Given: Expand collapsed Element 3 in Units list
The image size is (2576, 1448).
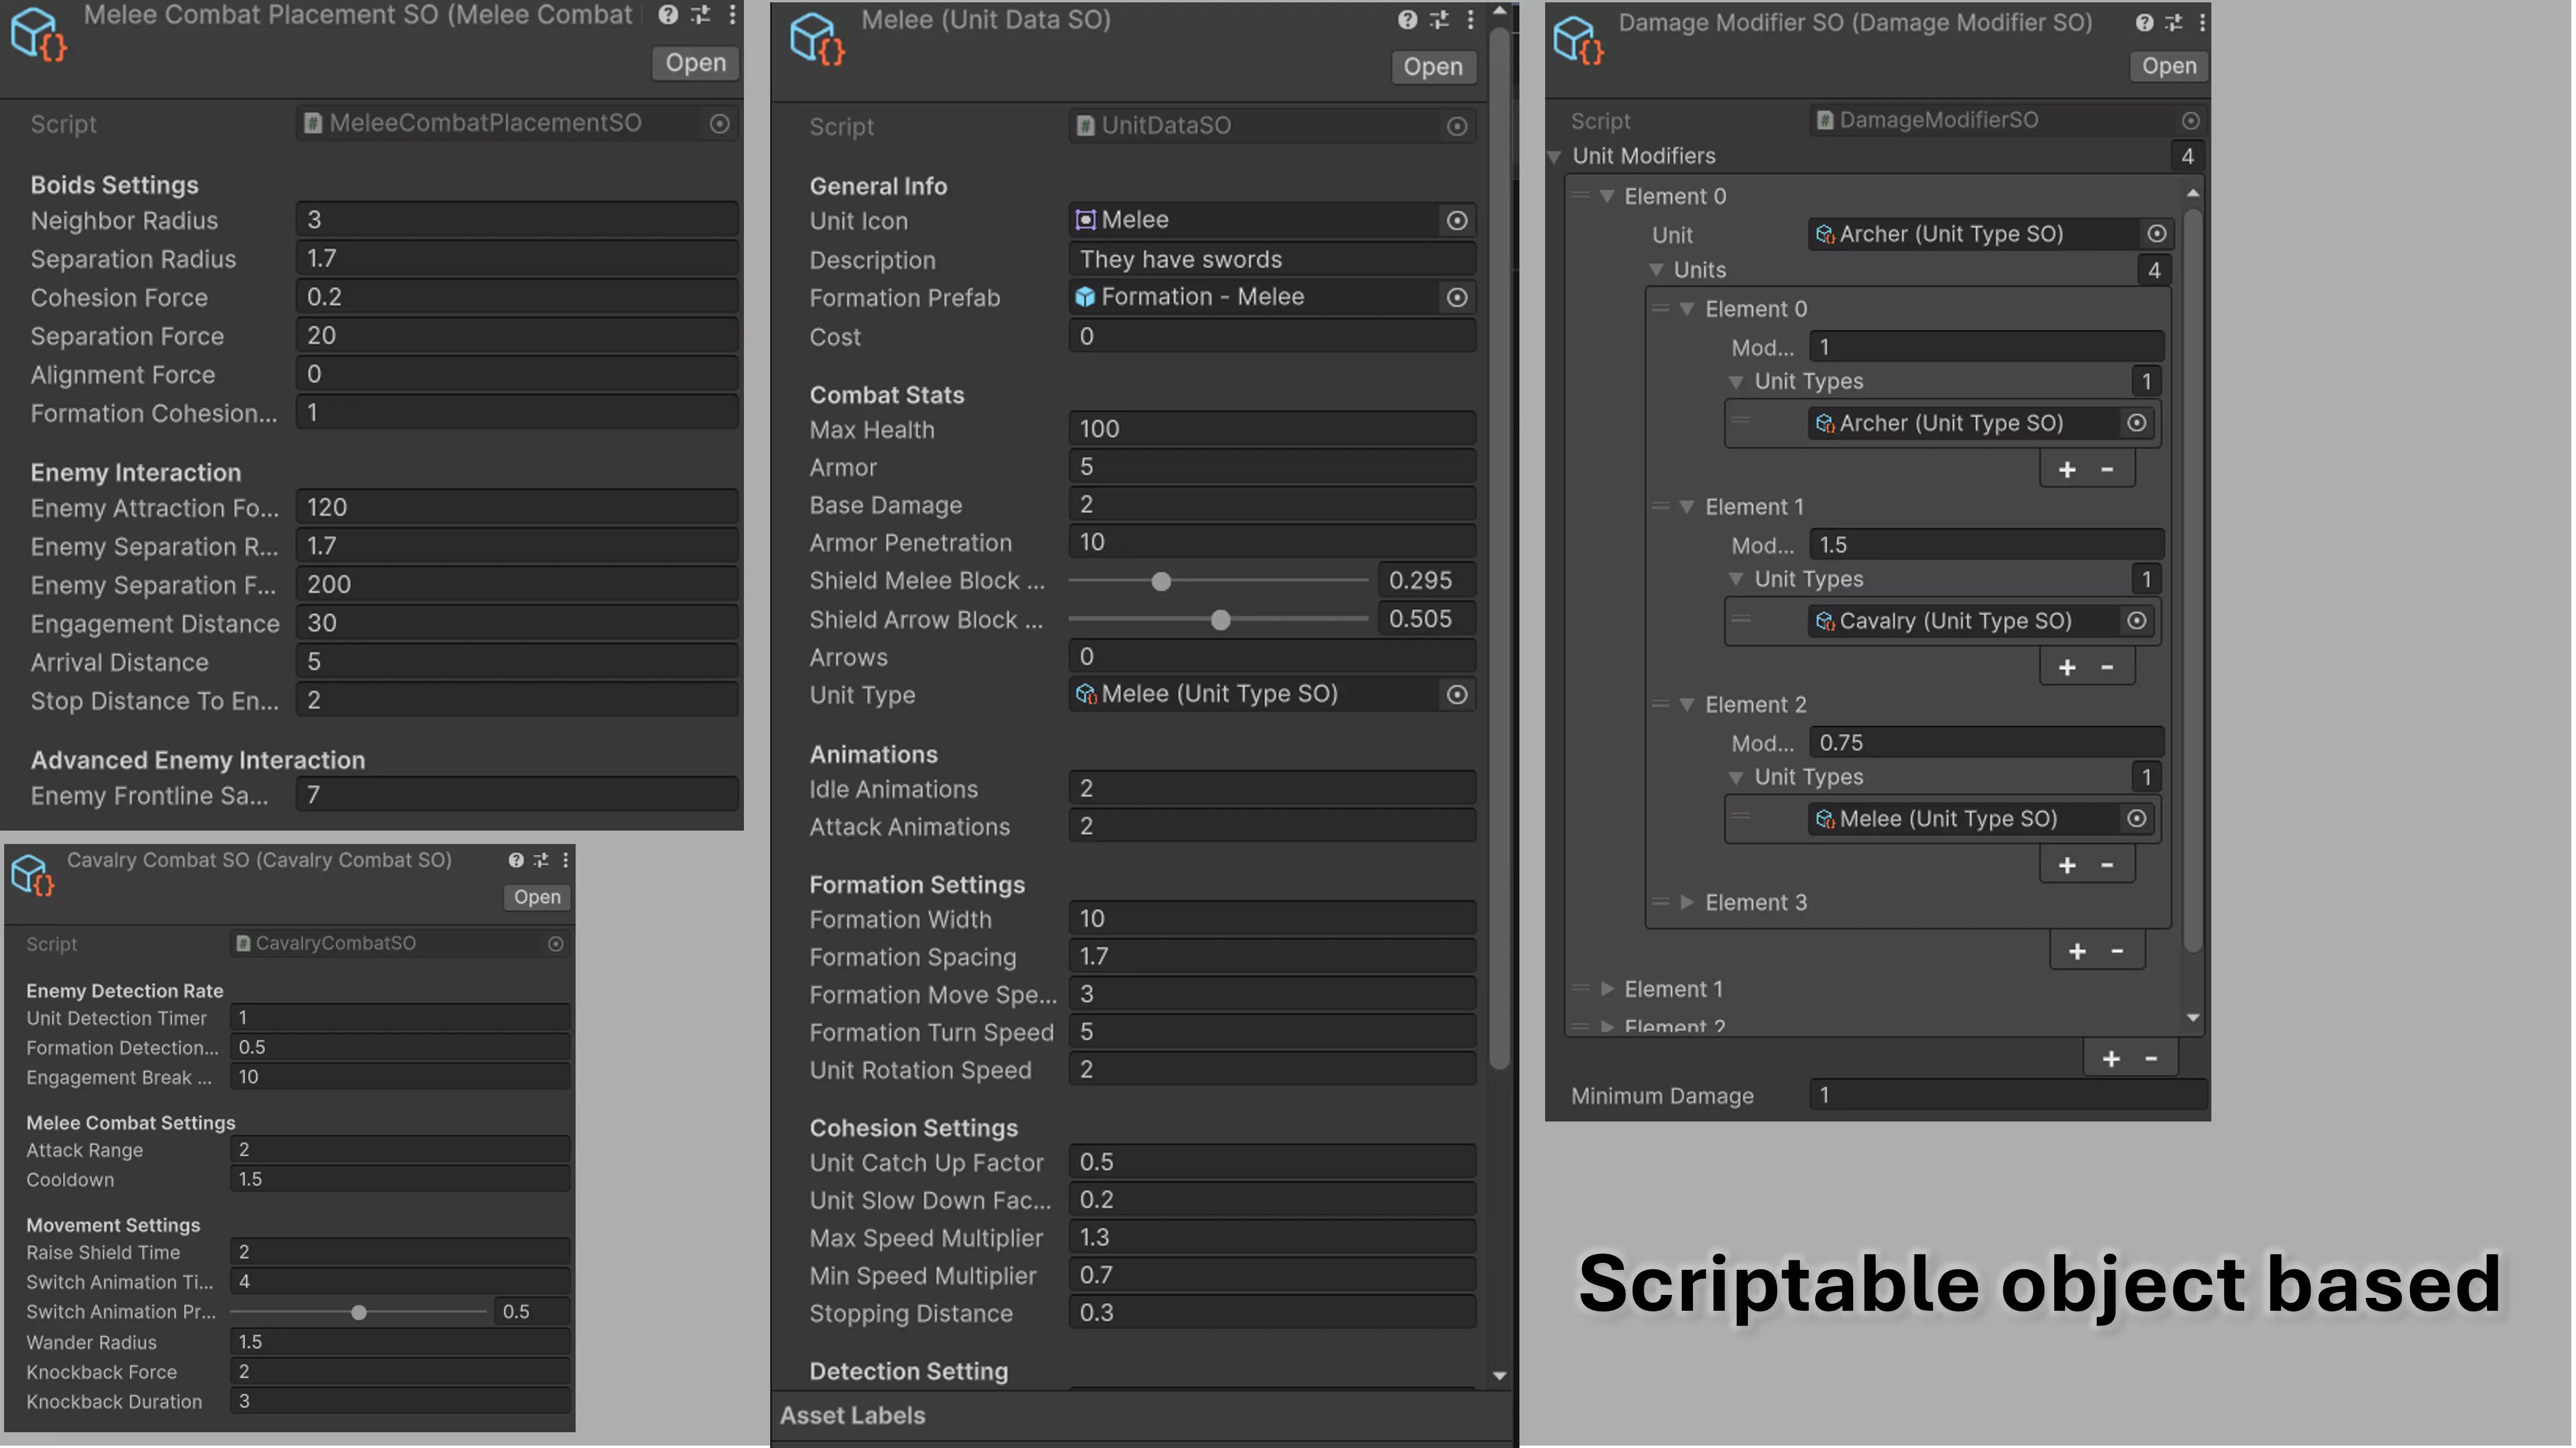Looking at the screenshot, I should pos(1687,902).
